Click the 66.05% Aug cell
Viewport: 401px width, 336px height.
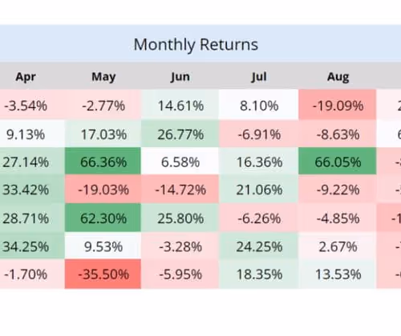[x=338, y=162]
